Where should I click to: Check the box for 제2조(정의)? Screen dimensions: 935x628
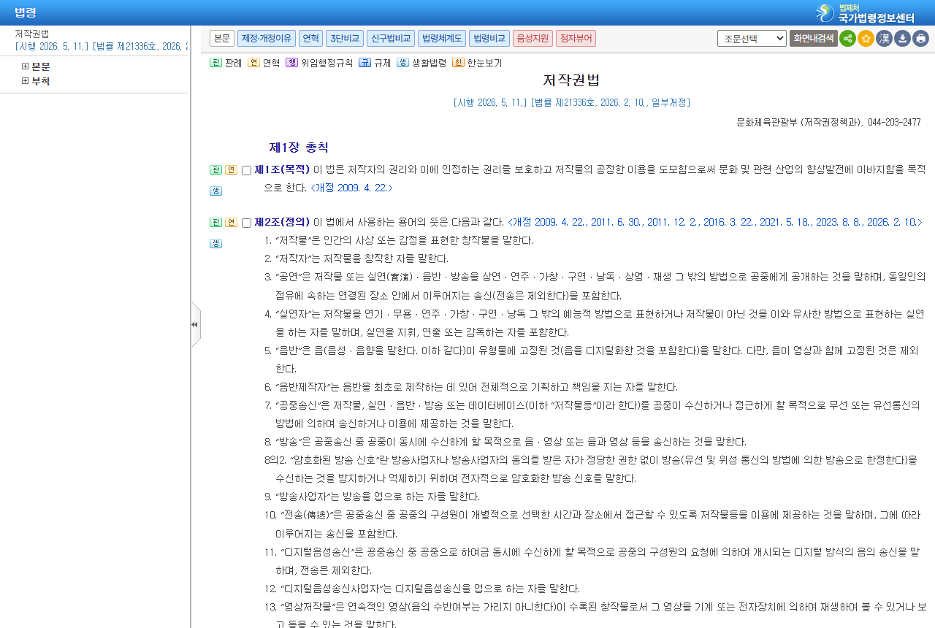(246, 223)
